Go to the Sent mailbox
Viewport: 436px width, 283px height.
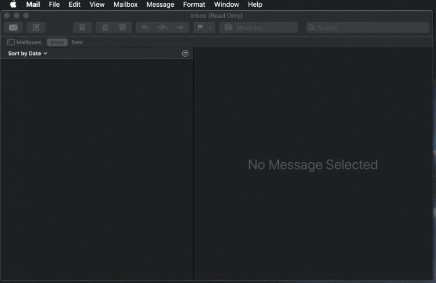[77, 43]
